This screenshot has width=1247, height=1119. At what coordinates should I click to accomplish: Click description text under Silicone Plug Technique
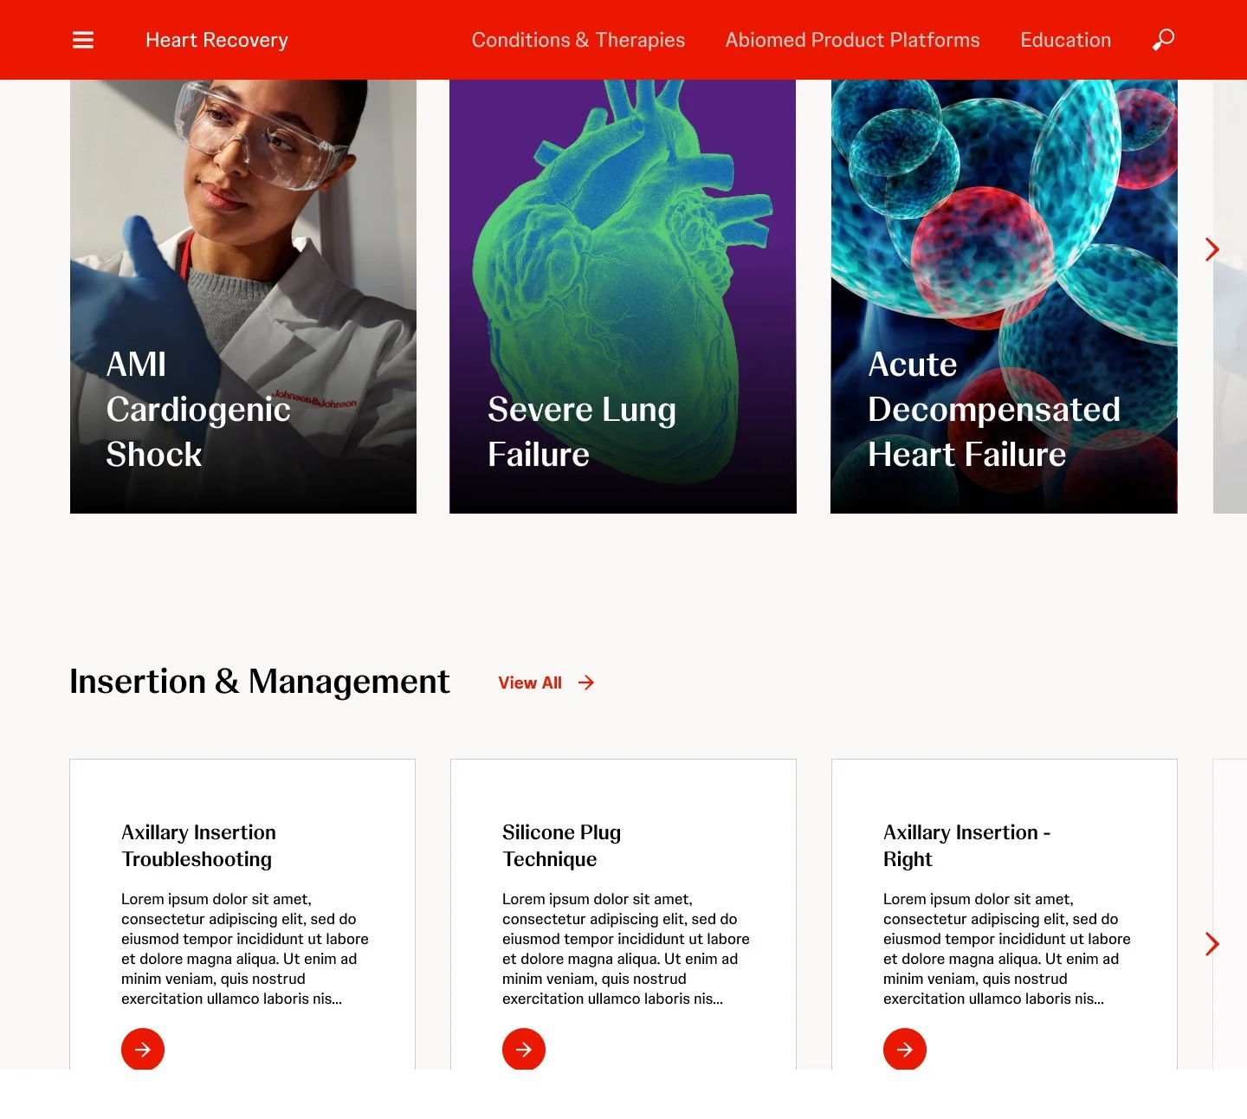626,948
